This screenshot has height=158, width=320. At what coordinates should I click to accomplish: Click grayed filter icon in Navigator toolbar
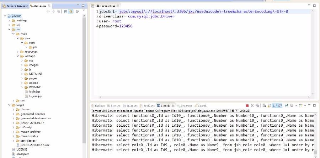point(78,11)
